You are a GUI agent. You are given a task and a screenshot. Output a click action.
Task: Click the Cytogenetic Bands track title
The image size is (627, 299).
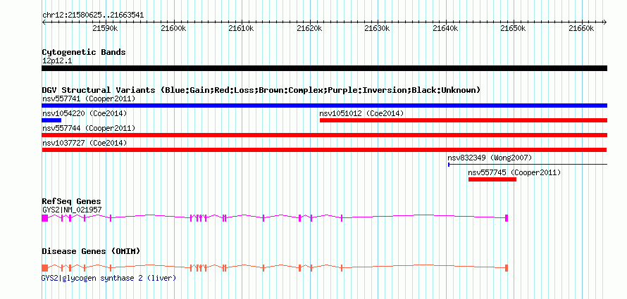(x=84, y=52)
